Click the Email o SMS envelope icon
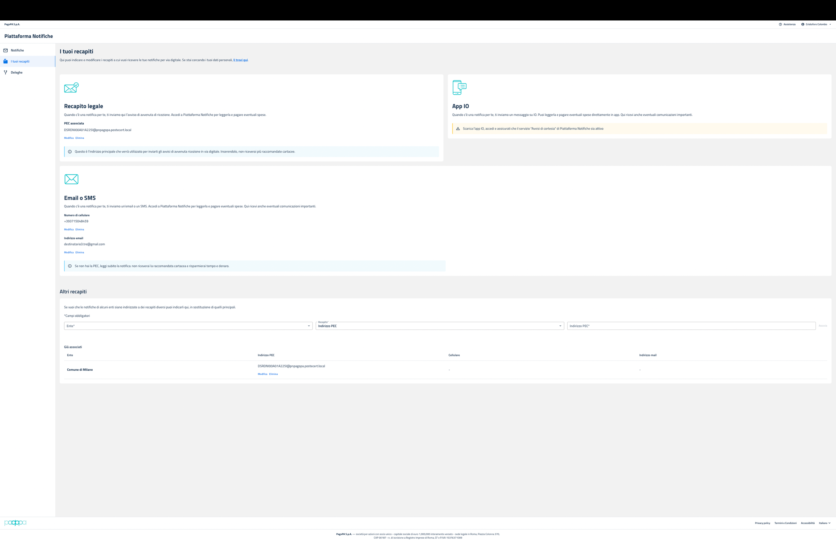This screenshot has height=543, width=836. pyautogui.click(x=71, y=179)
